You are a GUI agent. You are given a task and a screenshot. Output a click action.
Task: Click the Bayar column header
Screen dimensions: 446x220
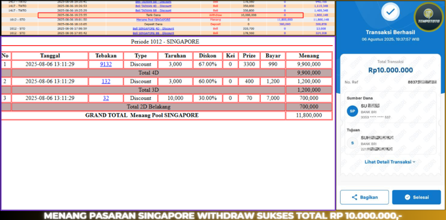pos(273,56)
